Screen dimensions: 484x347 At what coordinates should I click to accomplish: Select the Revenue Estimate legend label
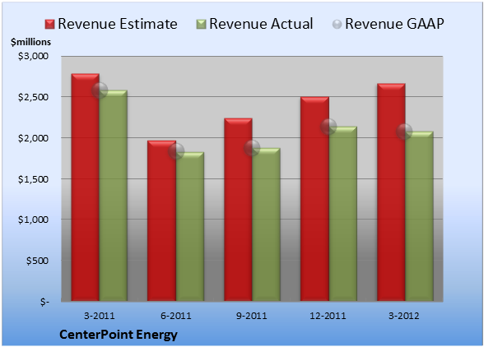118,24
